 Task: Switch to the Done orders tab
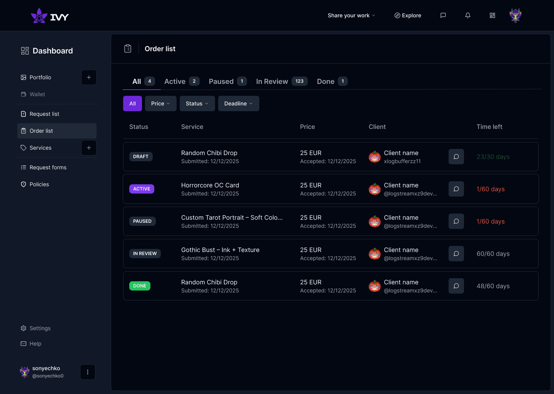pyautogui.click(x=332, y=81)
